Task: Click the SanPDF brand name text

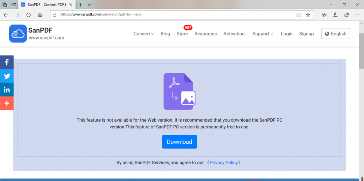Action: 41,30
